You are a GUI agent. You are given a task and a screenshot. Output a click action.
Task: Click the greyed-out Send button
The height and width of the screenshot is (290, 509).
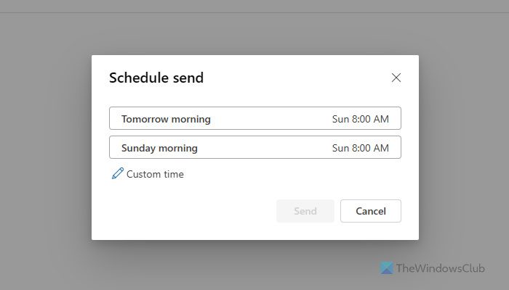click(305, 211)
